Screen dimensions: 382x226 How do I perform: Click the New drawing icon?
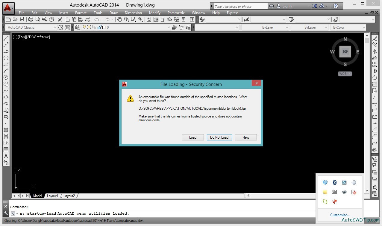pos(8,19)
